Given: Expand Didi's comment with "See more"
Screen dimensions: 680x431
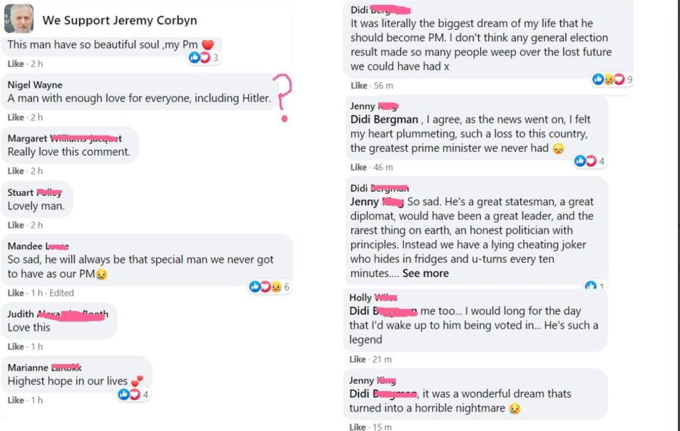Looking at the screenshot, I should pyautogui.click(x=425, y=273).
